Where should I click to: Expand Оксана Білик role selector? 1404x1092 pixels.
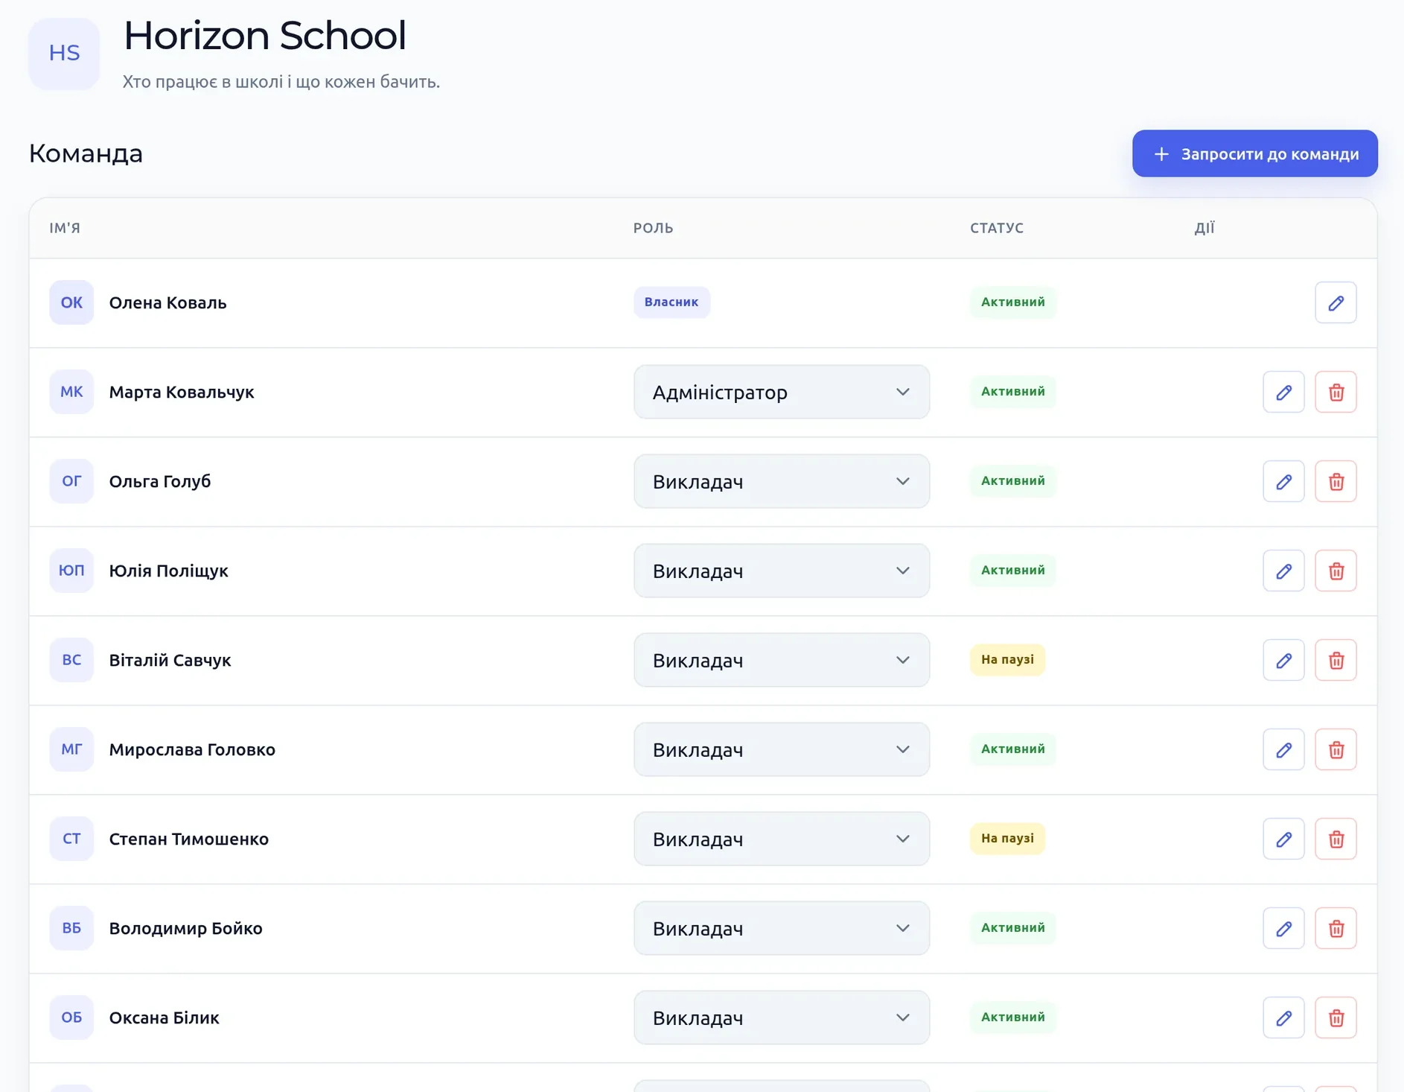tap(782, 1018)
